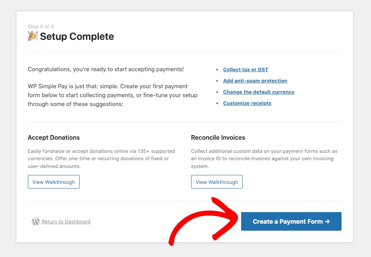Open the Add anti-spam protection link
This screenshot has height=257, width=371.
pyautogui.click(x=255, y=81)
